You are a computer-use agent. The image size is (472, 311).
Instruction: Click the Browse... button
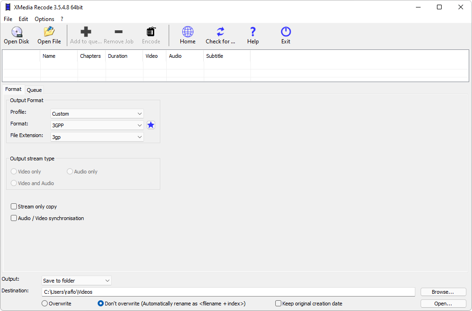443,292
